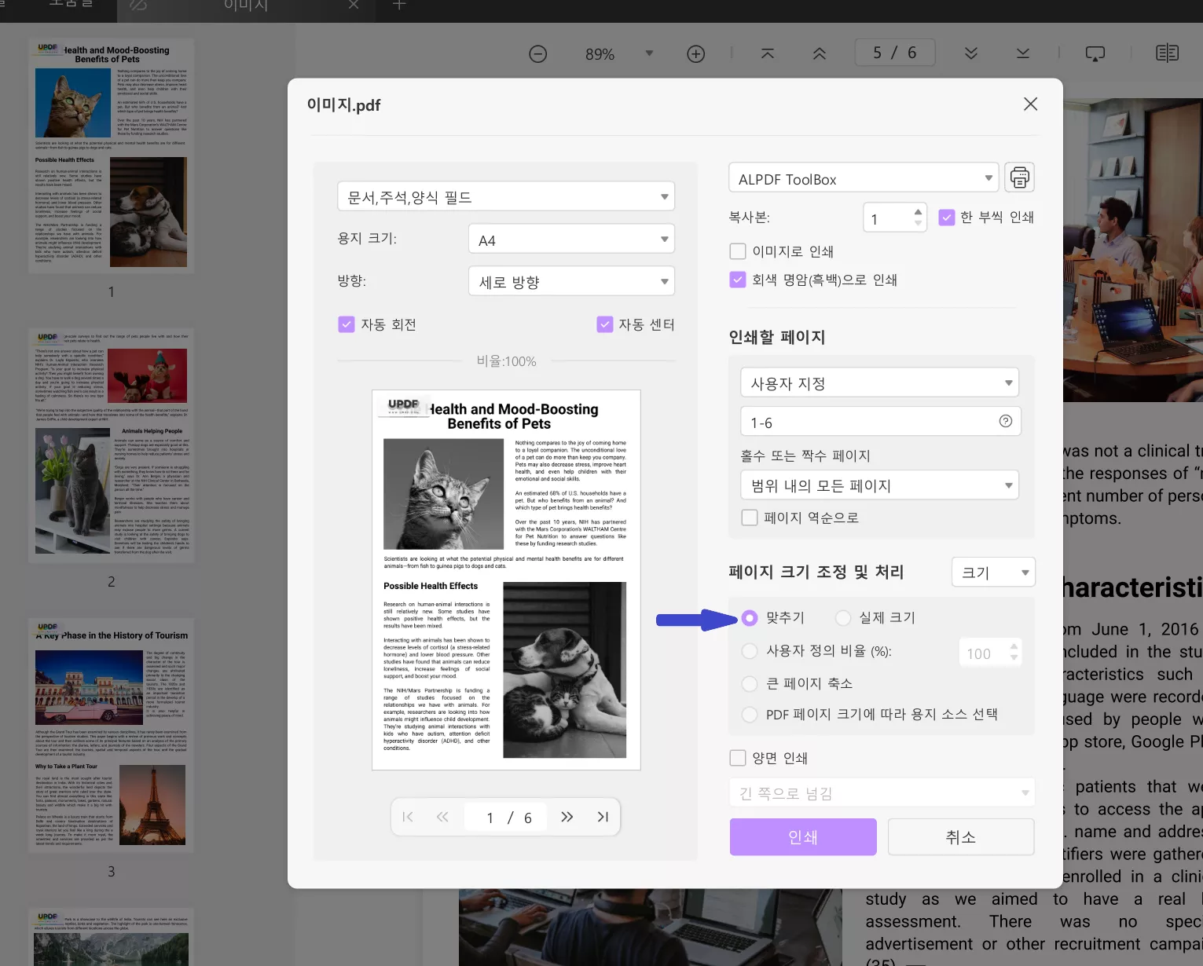This screenshot has height=966, width=1203.
Task: Close the 이미지.pdf print dialog
Action: [1031, 104]
